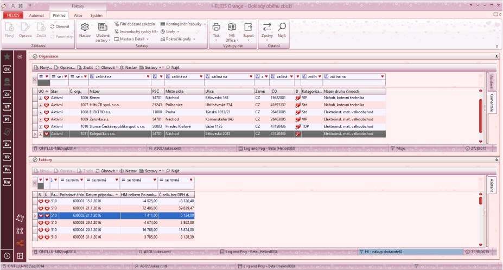Open the VF module in left sidebar
Image resolution: width=503 pixels, height=270 pixels.
(7, 107)
